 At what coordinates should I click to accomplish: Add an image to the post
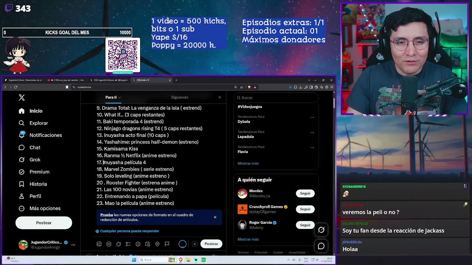tap(99, 244)
